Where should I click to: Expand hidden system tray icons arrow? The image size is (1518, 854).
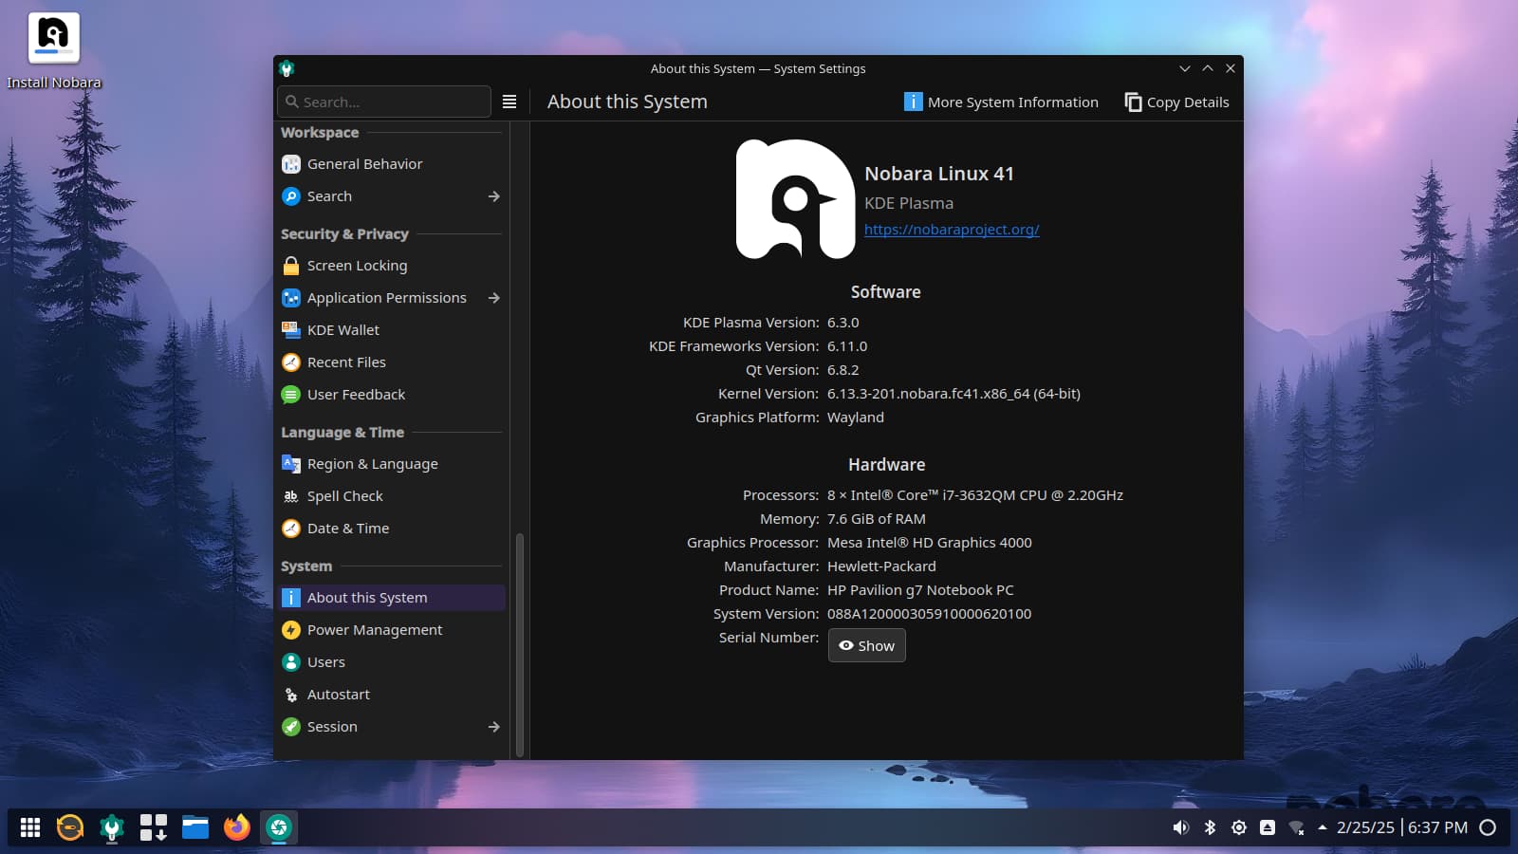coord(1322,827)
